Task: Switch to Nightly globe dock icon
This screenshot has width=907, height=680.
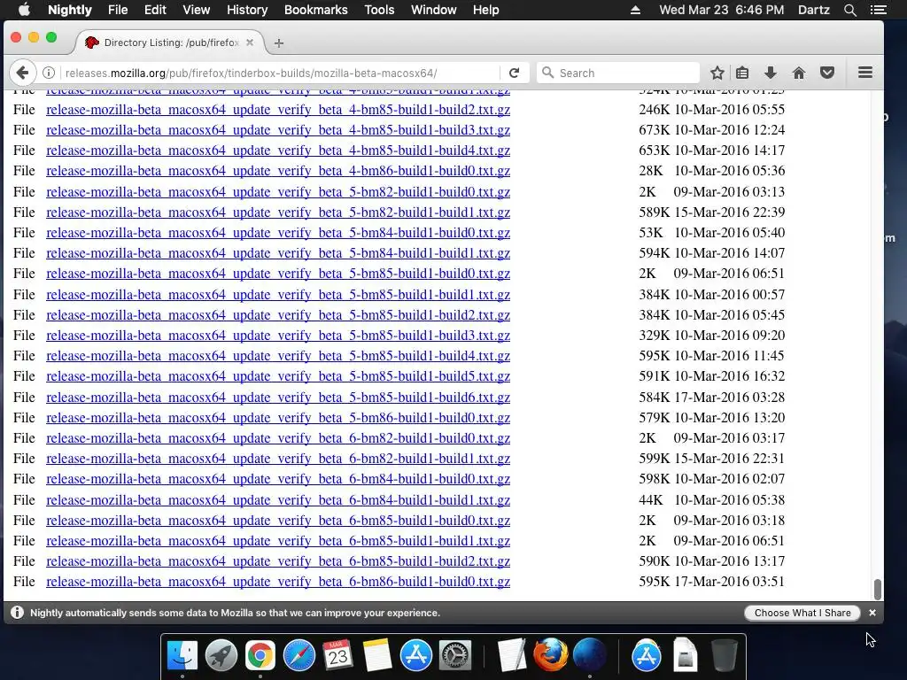Action: (x=589, y=656)
